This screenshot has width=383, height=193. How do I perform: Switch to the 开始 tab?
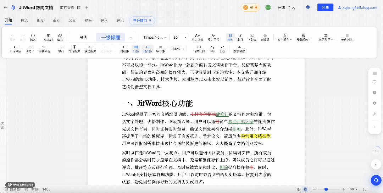tap(9, 21)
